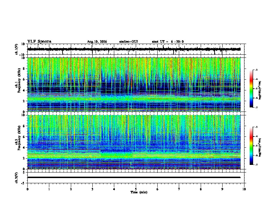
Task: Click the ch.1 color scale log(PSD) label
Action: (260, 90)
